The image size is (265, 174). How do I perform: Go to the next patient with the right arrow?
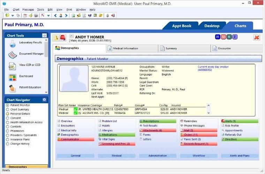pos(66,16)
